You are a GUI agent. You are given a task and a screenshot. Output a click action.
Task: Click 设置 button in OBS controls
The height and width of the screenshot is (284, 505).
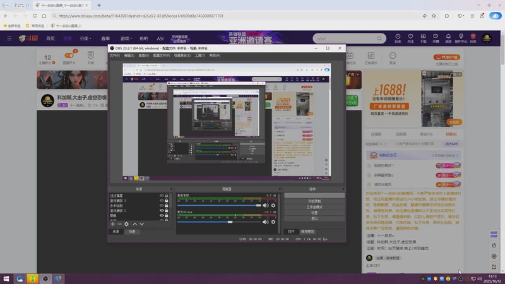pos(314,213)
